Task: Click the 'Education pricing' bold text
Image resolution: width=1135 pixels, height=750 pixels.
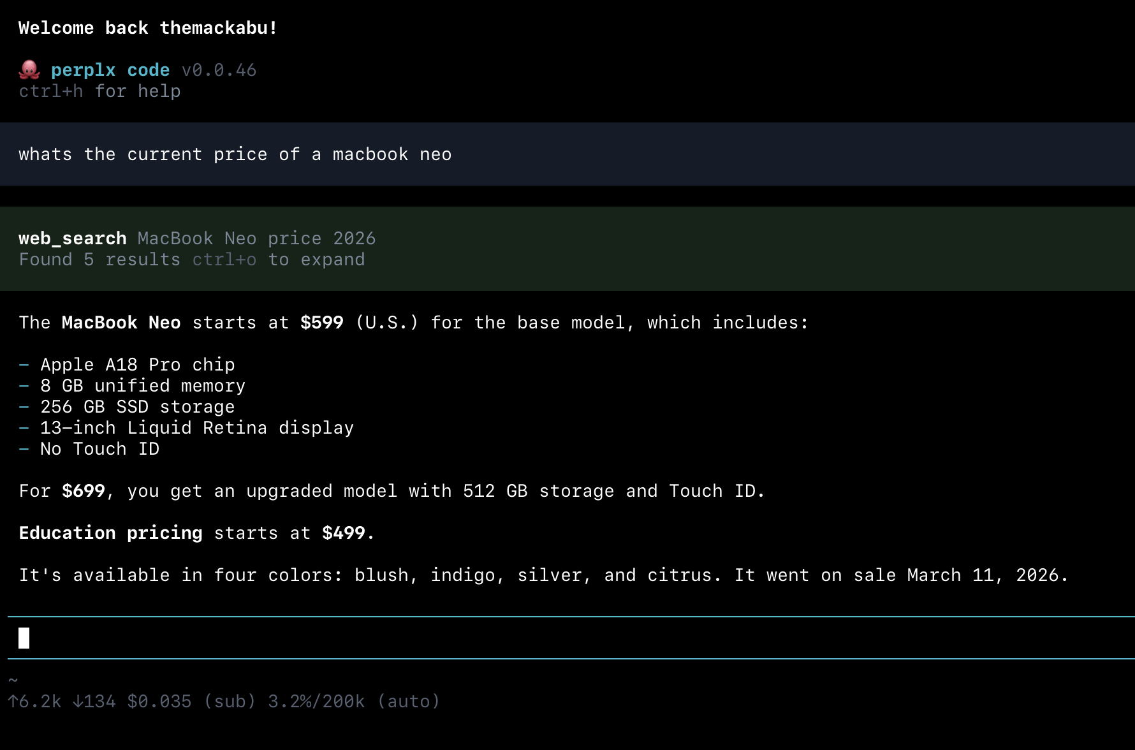Action: click(110, 533)
